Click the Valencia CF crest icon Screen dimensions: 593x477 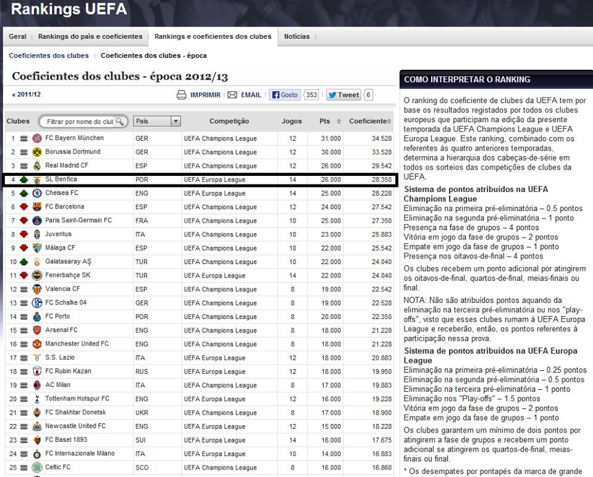(x=37, y=289)
